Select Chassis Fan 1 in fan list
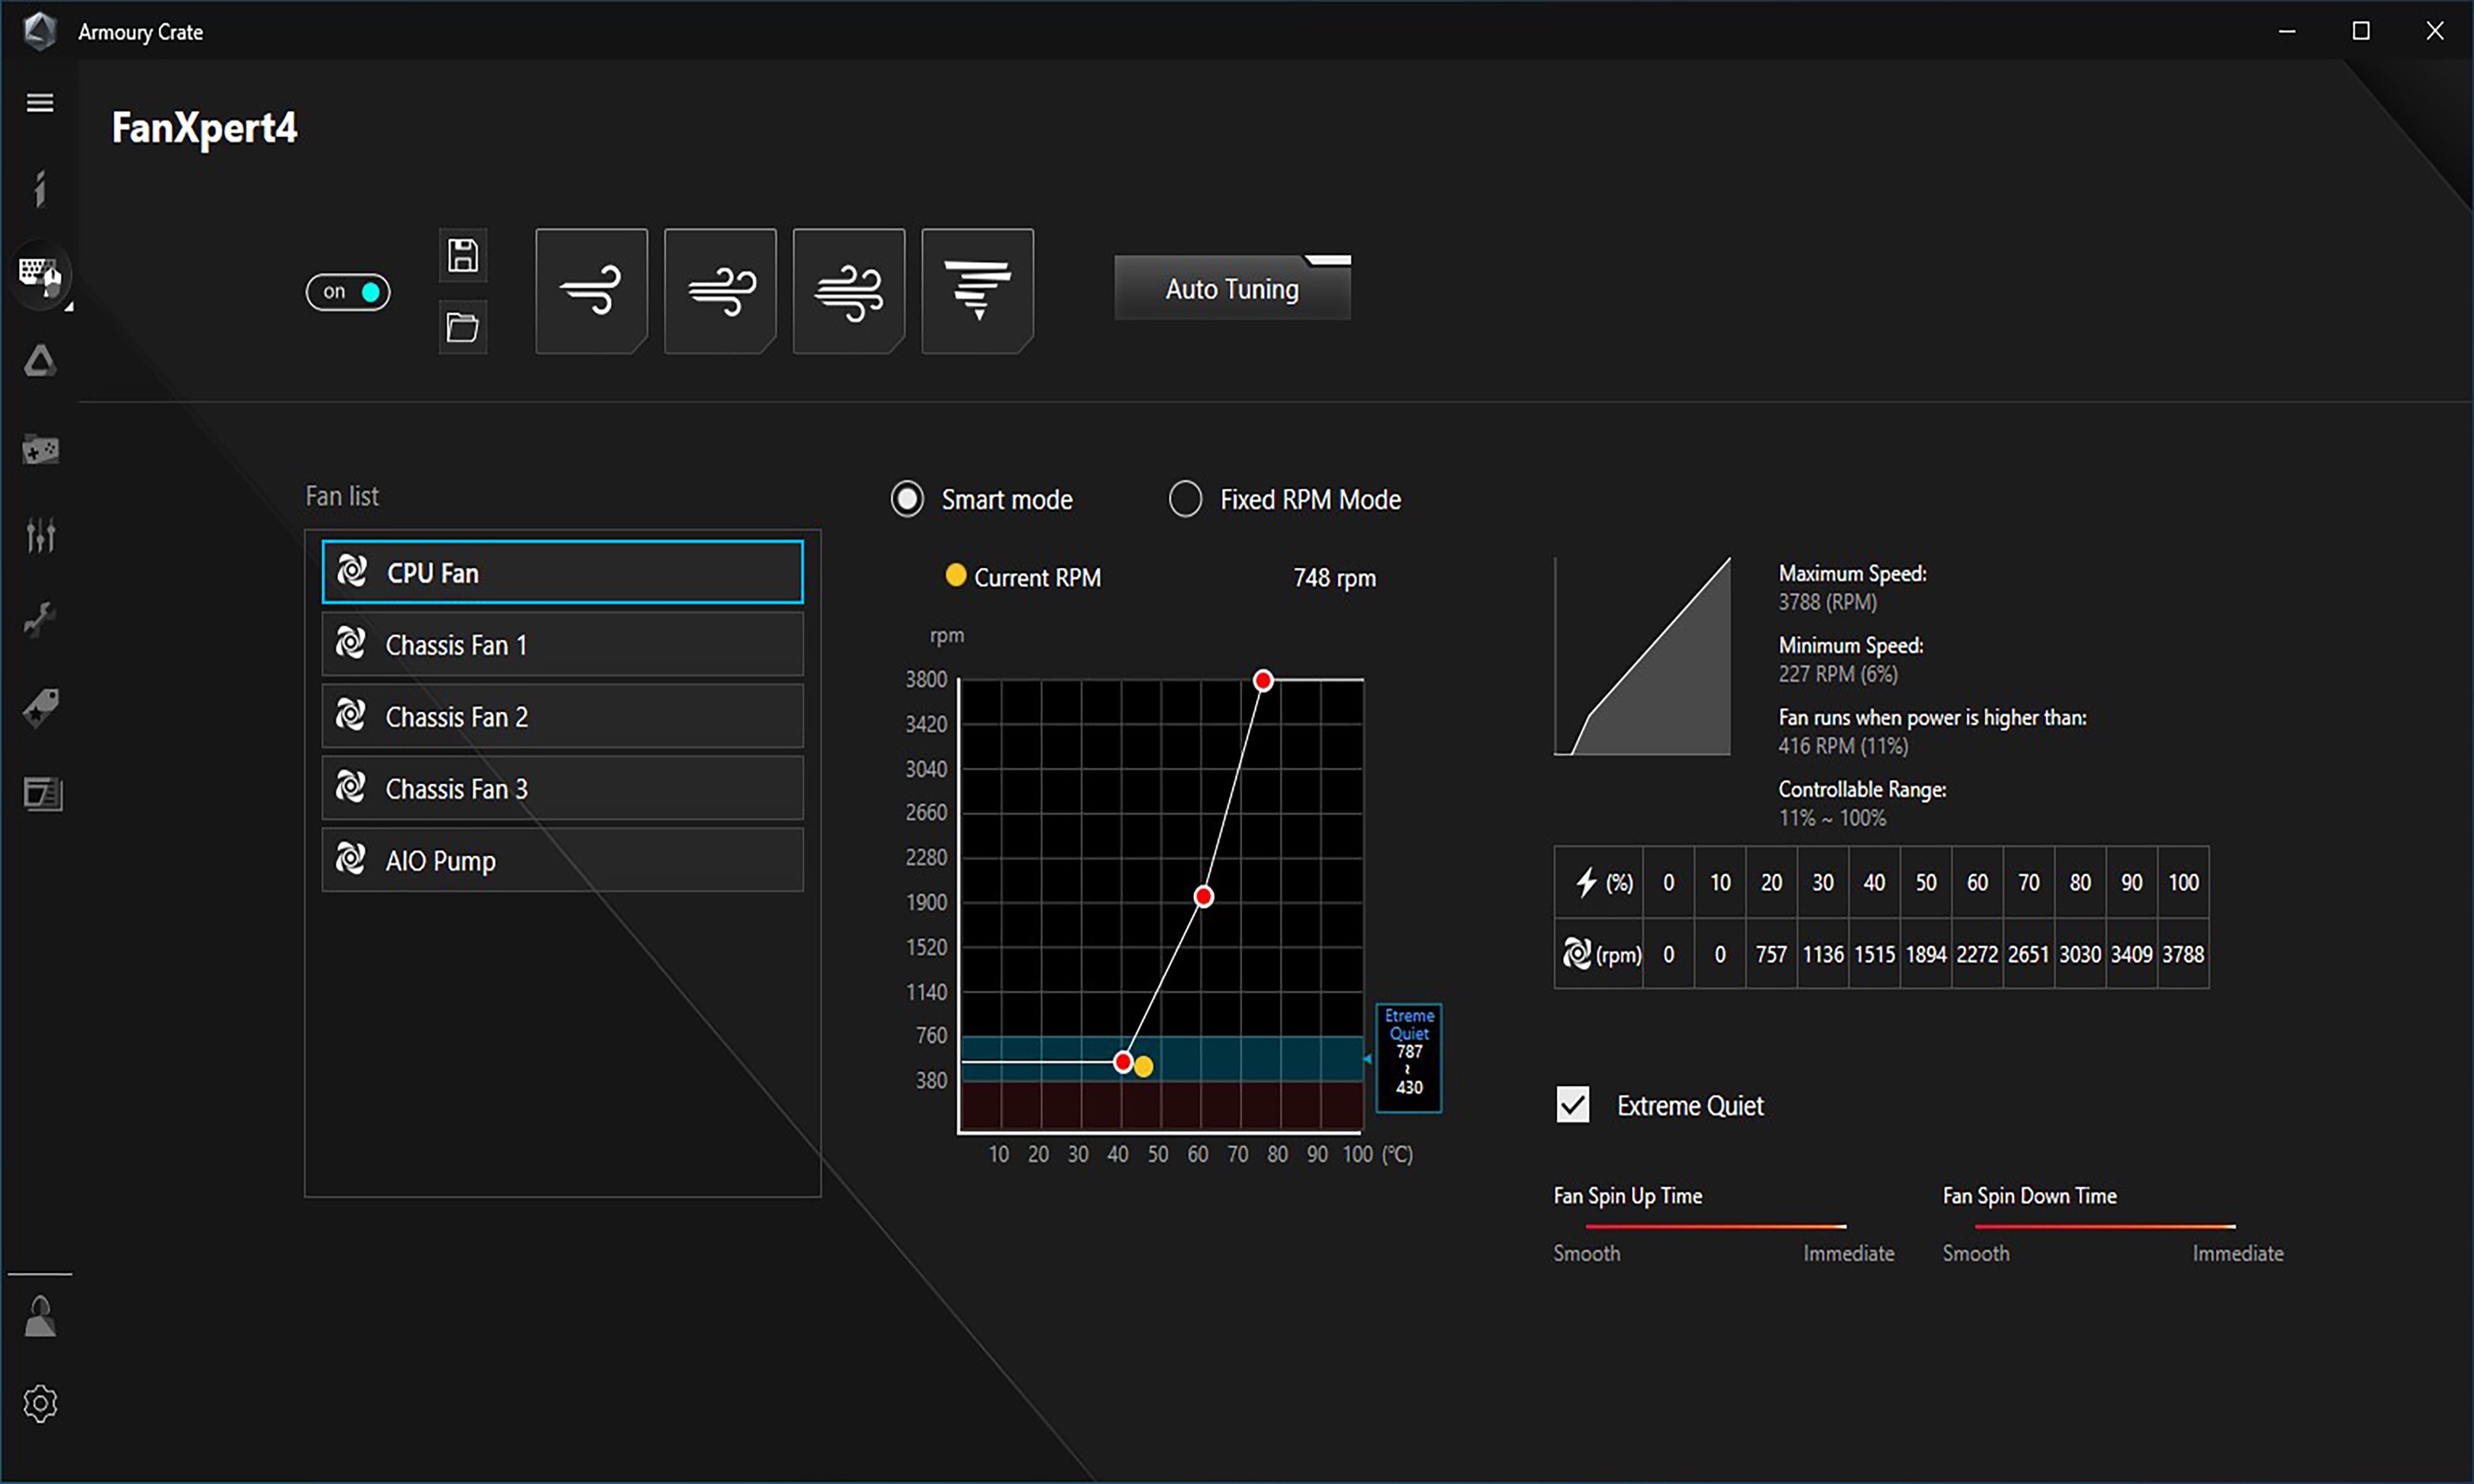The width and height of the screenshot is (2474, 1484). pos(562,645)
